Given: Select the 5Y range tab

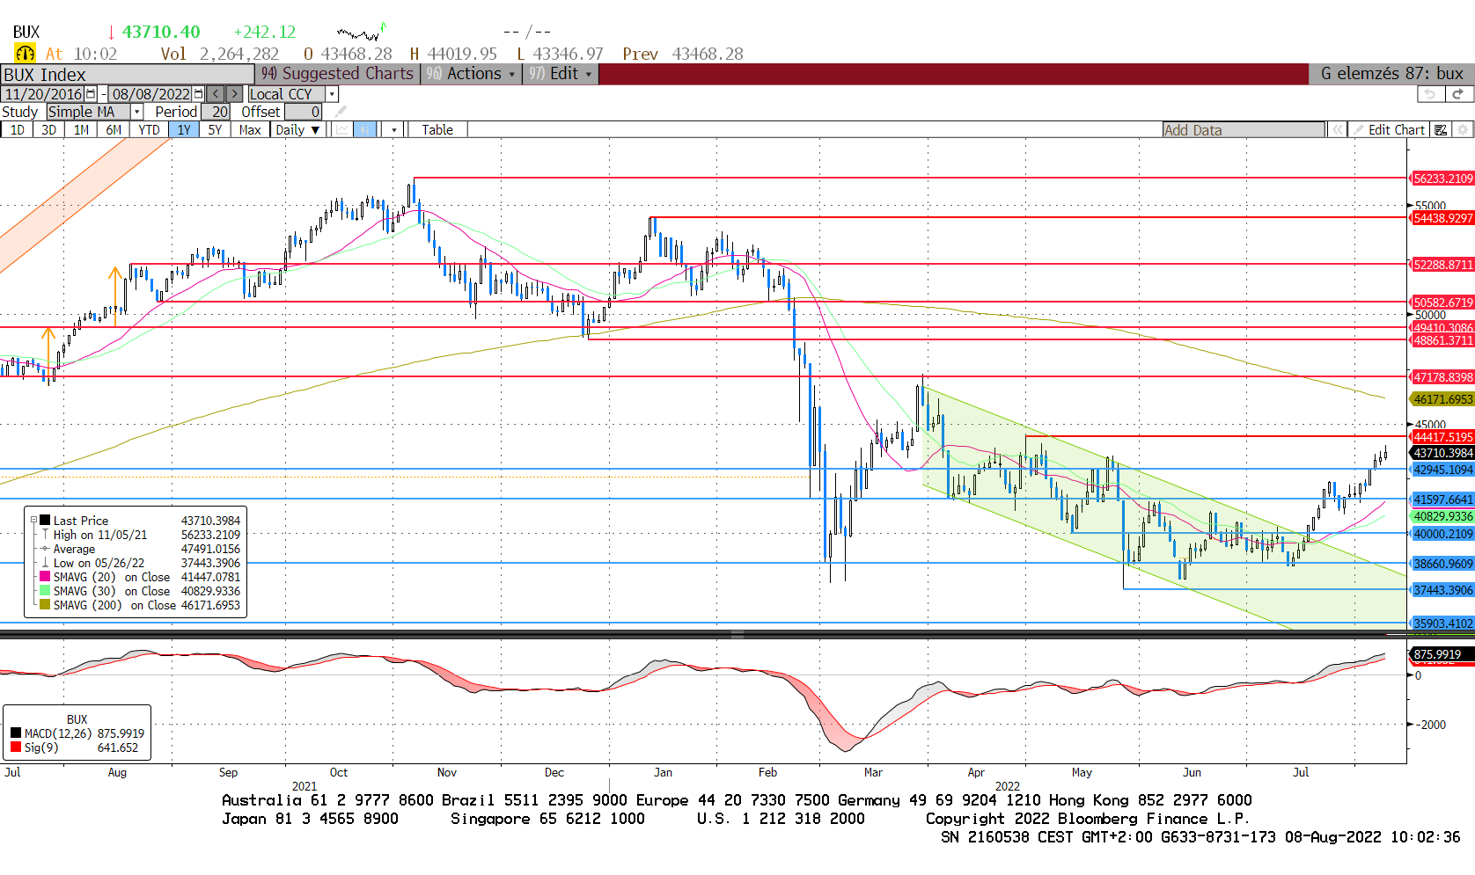Looking at the screenshot, I should click(216, 130).
